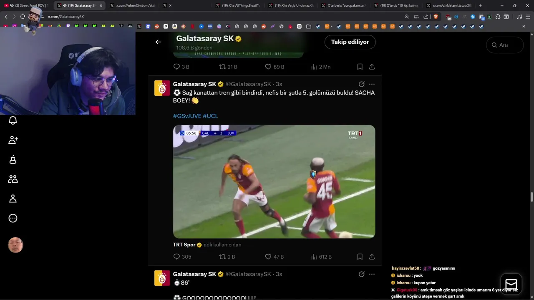Screen dimensions: 534x300
Task: Go back using the X header back arrow
Action: click(158, 42)
